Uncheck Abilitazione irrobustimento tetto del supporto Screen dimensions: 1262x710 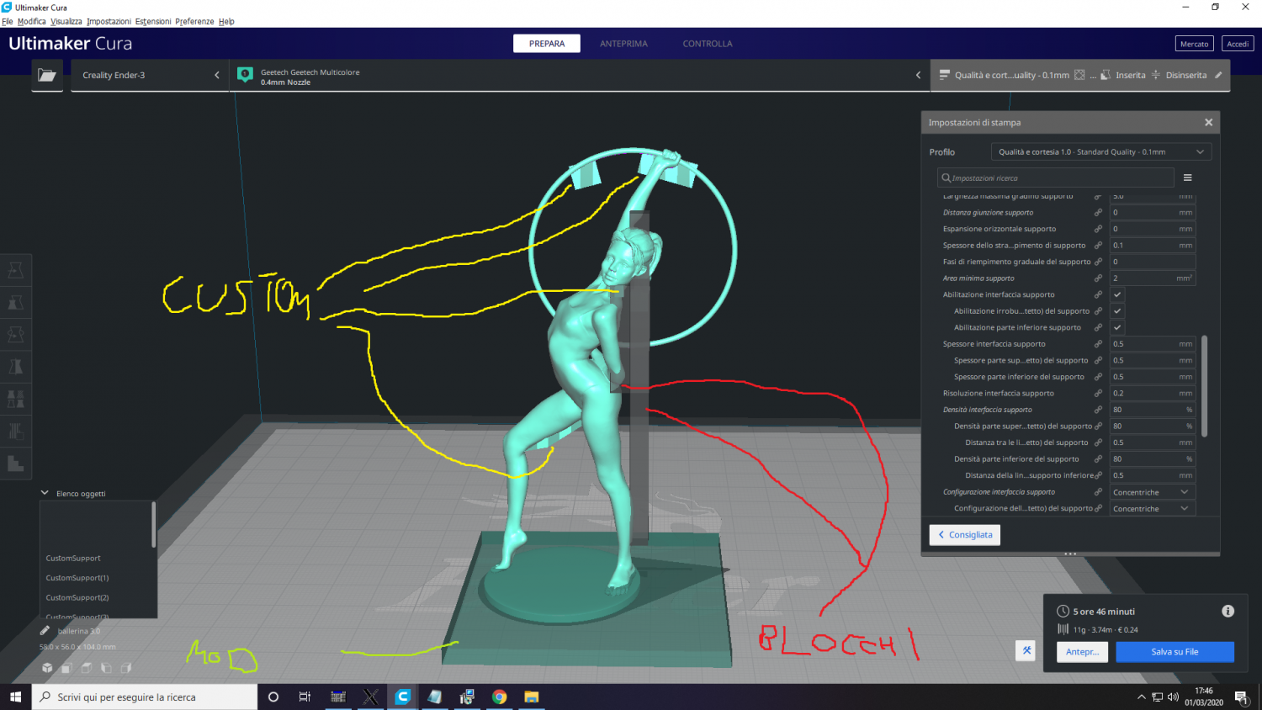pyautogui.click(x=1117, y=311)
